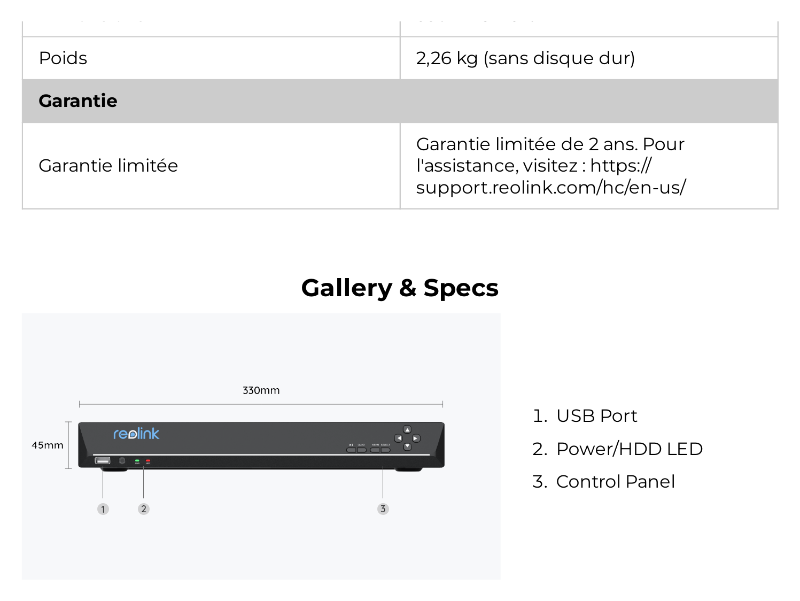Click the Gallery & Specs heading

(x=400, y=288)
